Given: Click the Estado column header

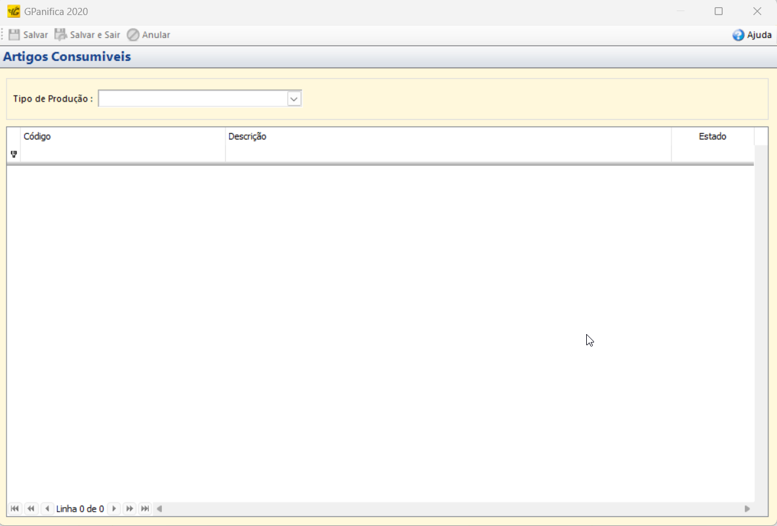Looking at the screenshot, I should tap(712, 136).
